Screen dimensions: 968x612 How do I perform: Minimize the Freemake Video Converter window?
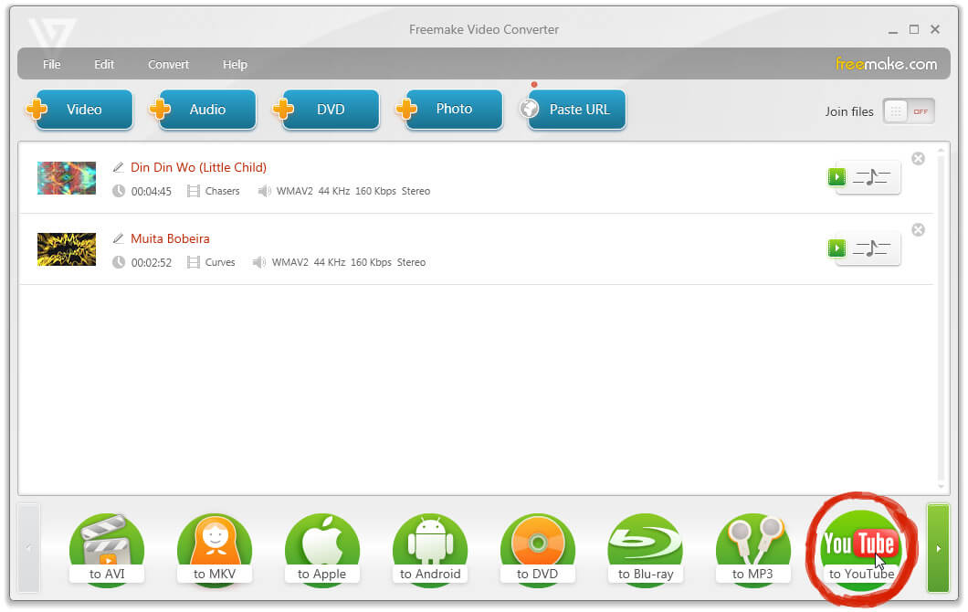(x=893, y=30)
